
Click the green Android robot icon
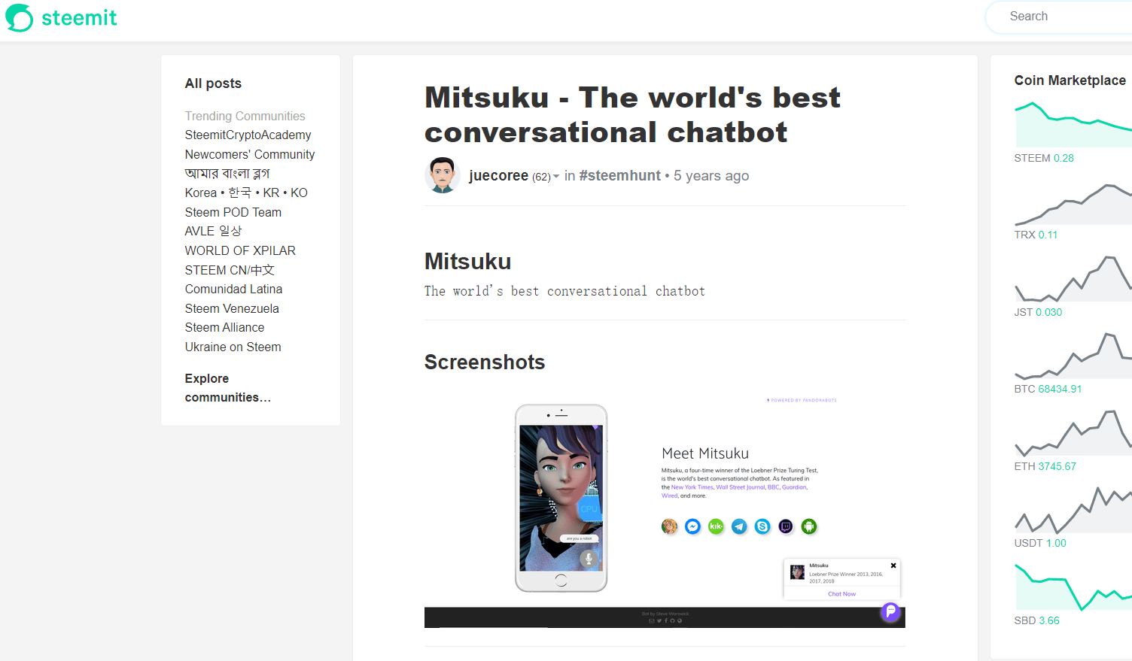point(809,526)
